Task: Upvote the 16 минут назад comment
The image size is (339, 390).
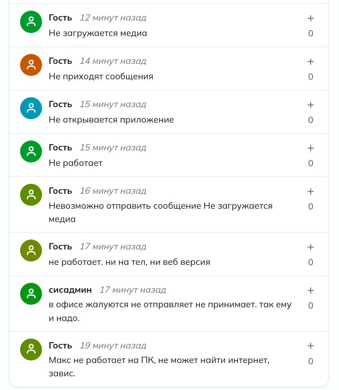Action: [x=311, y=192]
